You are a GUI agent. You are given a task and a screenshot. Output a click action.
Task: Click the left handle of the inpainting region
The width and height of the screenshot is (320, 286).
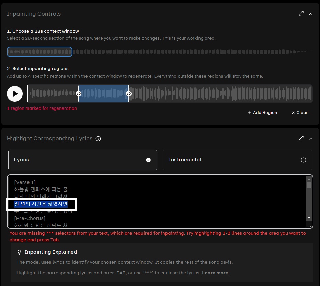point(78,94)
